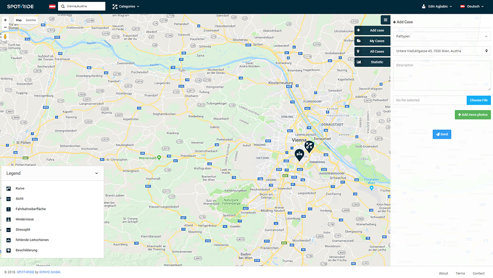Screen dimensions: 493x278
Task: Click the hamburger menu icon above the case panel
Action: (385, 20)
